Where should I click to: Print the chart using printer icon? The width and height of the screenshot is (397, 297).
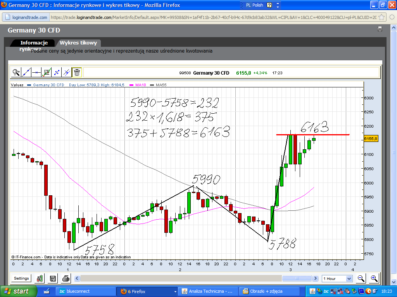click(66, 278)
